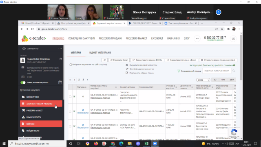The height and width of the screenshot is (147, 261).
Task: Open a new browser tab
Action: 202,23
